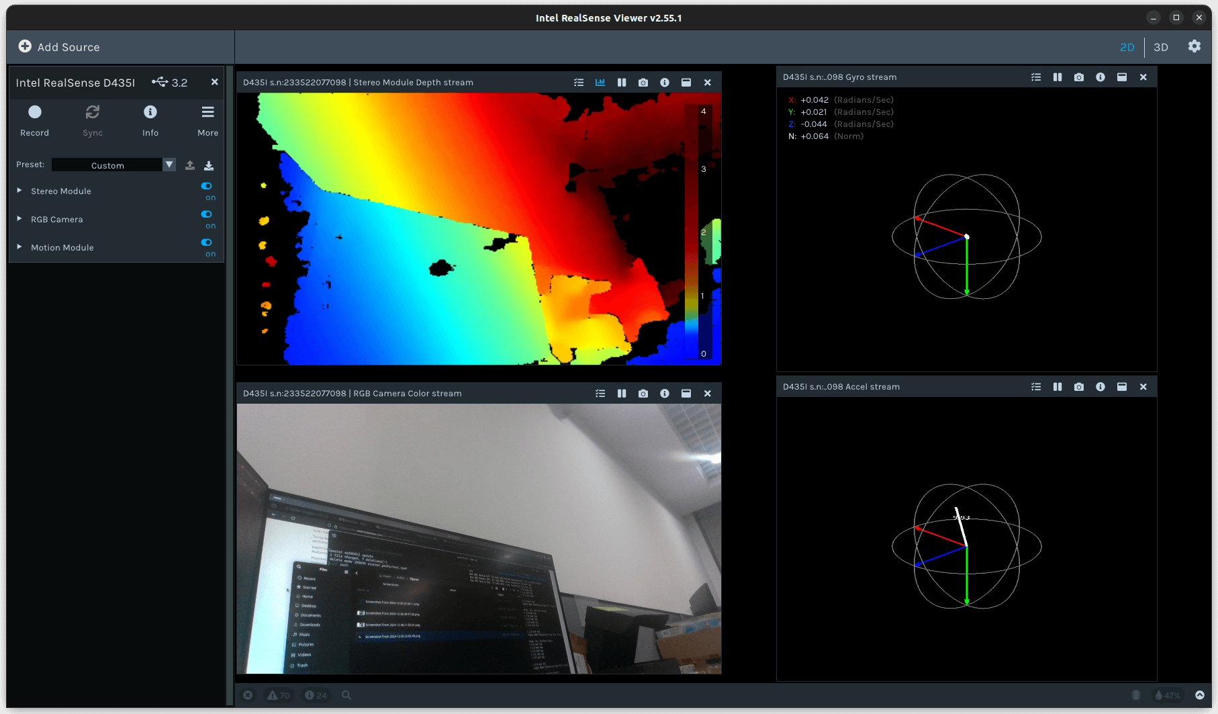Close the Accel stream panel
1218x714 pixels.
pos(1143,387)
